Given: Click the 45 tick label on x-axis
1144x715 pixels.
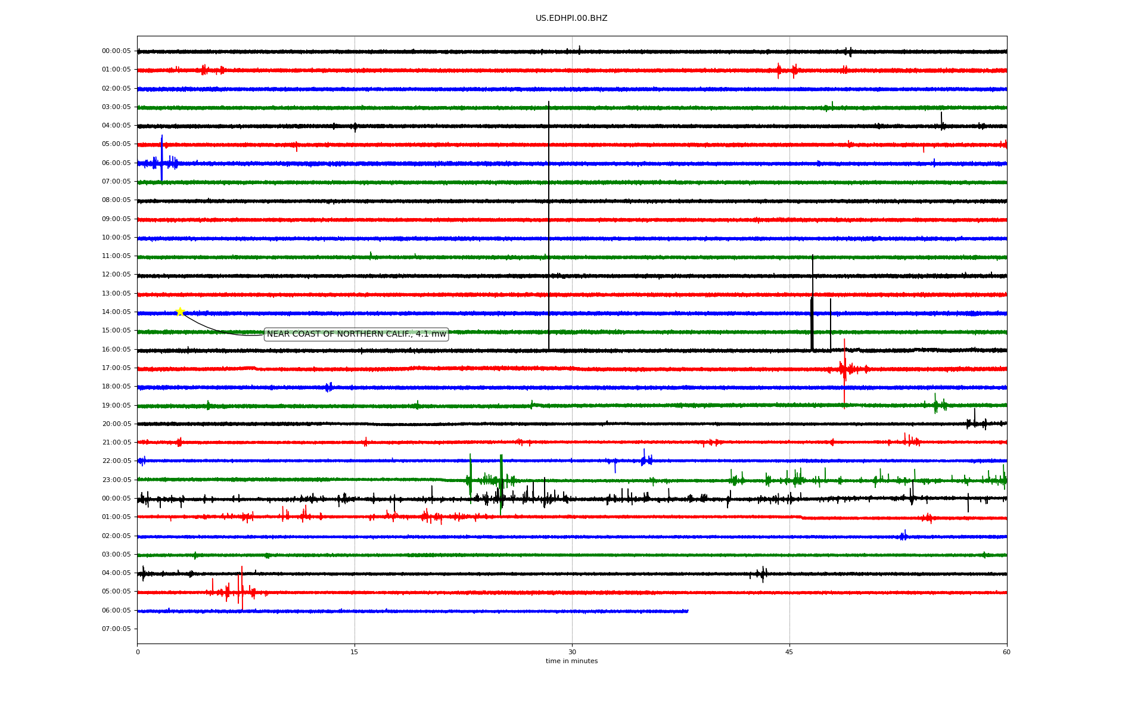Looking at the screenshot, I should 789,652.
